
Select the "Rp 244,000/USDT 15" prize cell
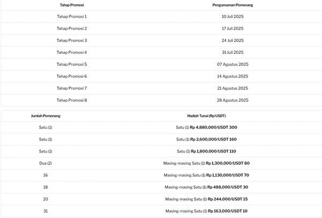pos(207,199)
